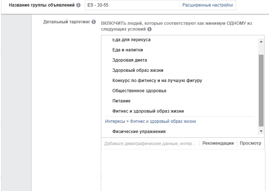Screen dimensions: 269x191
Task: Open Расширенные настройки link
Action: point(208,5)
